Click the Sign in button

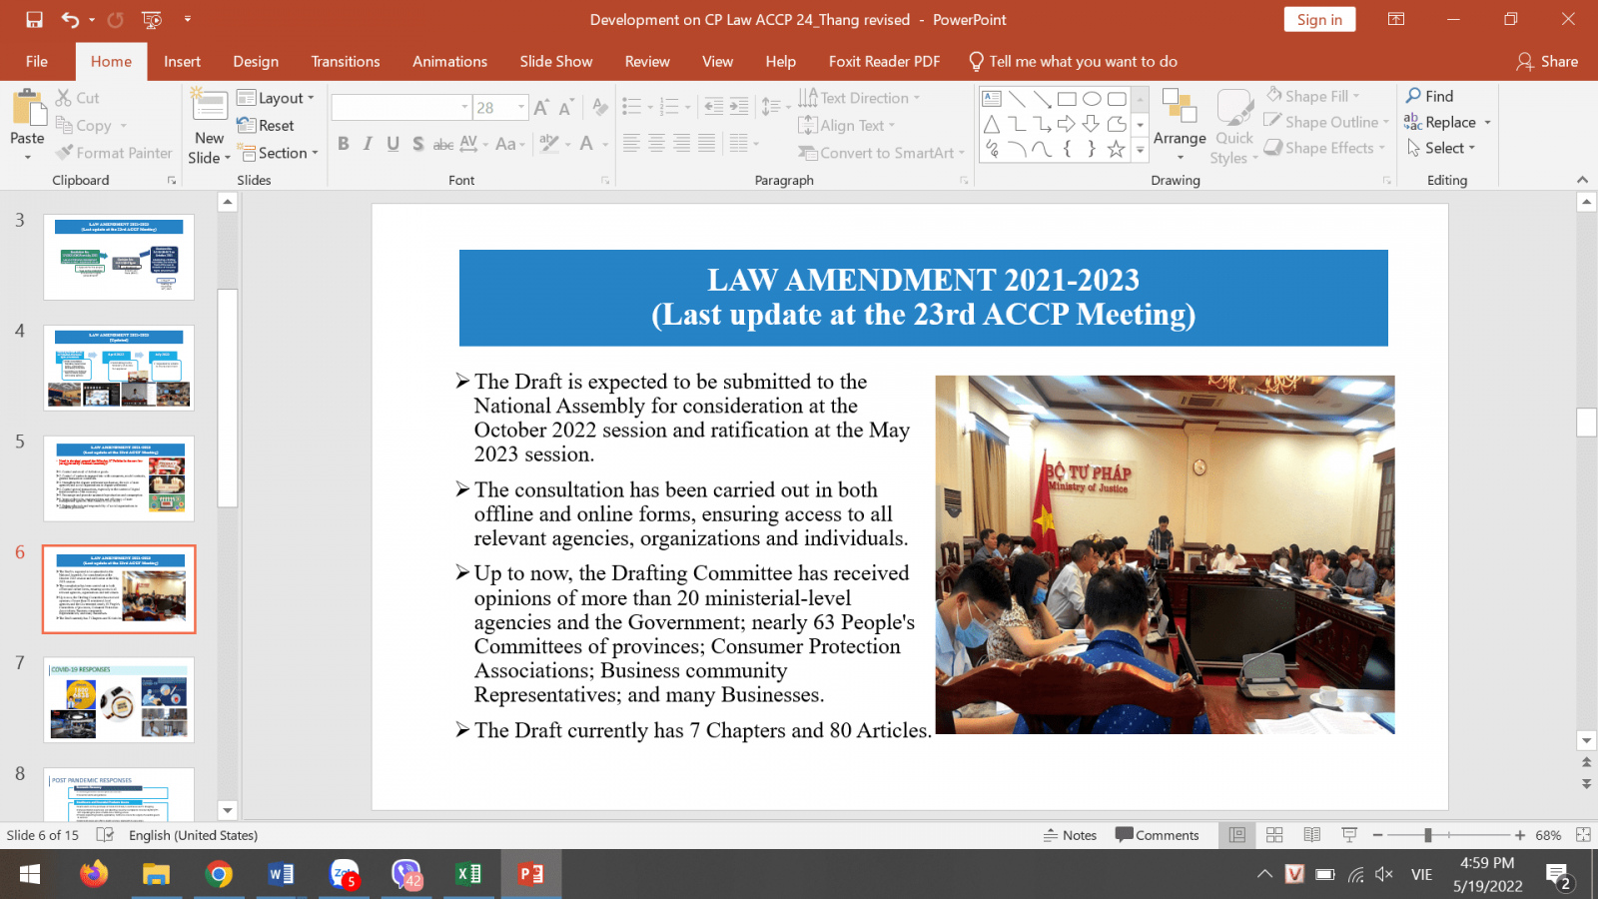[x=1318, y=19]
